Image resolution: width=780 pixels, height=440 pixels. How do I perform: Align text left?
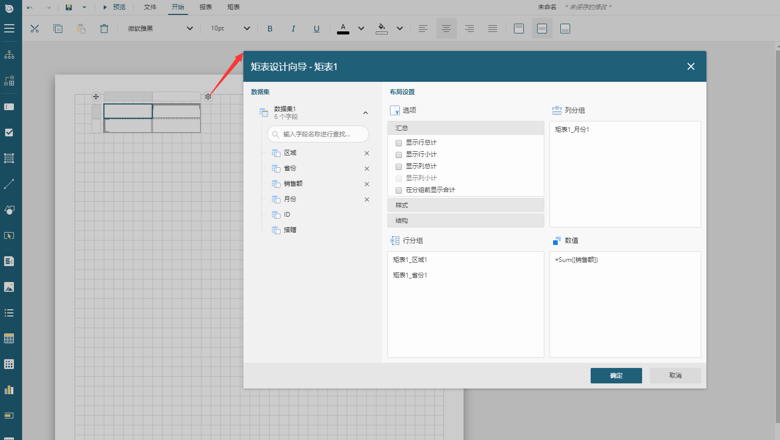click(x=423, y=29)
